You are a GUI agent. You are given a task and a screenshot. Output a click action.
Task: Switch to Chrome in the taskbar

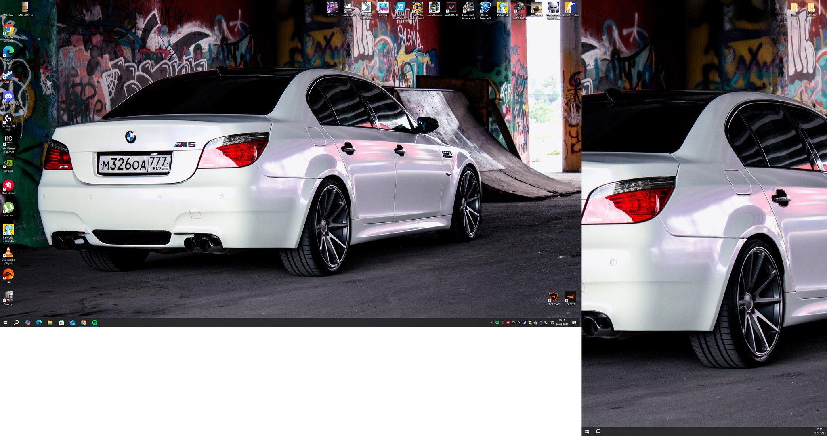84,323
